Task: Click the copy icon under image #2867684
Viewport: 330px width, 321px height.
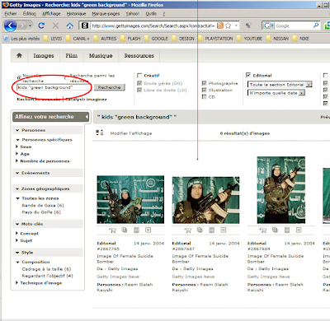Action: 275,230
